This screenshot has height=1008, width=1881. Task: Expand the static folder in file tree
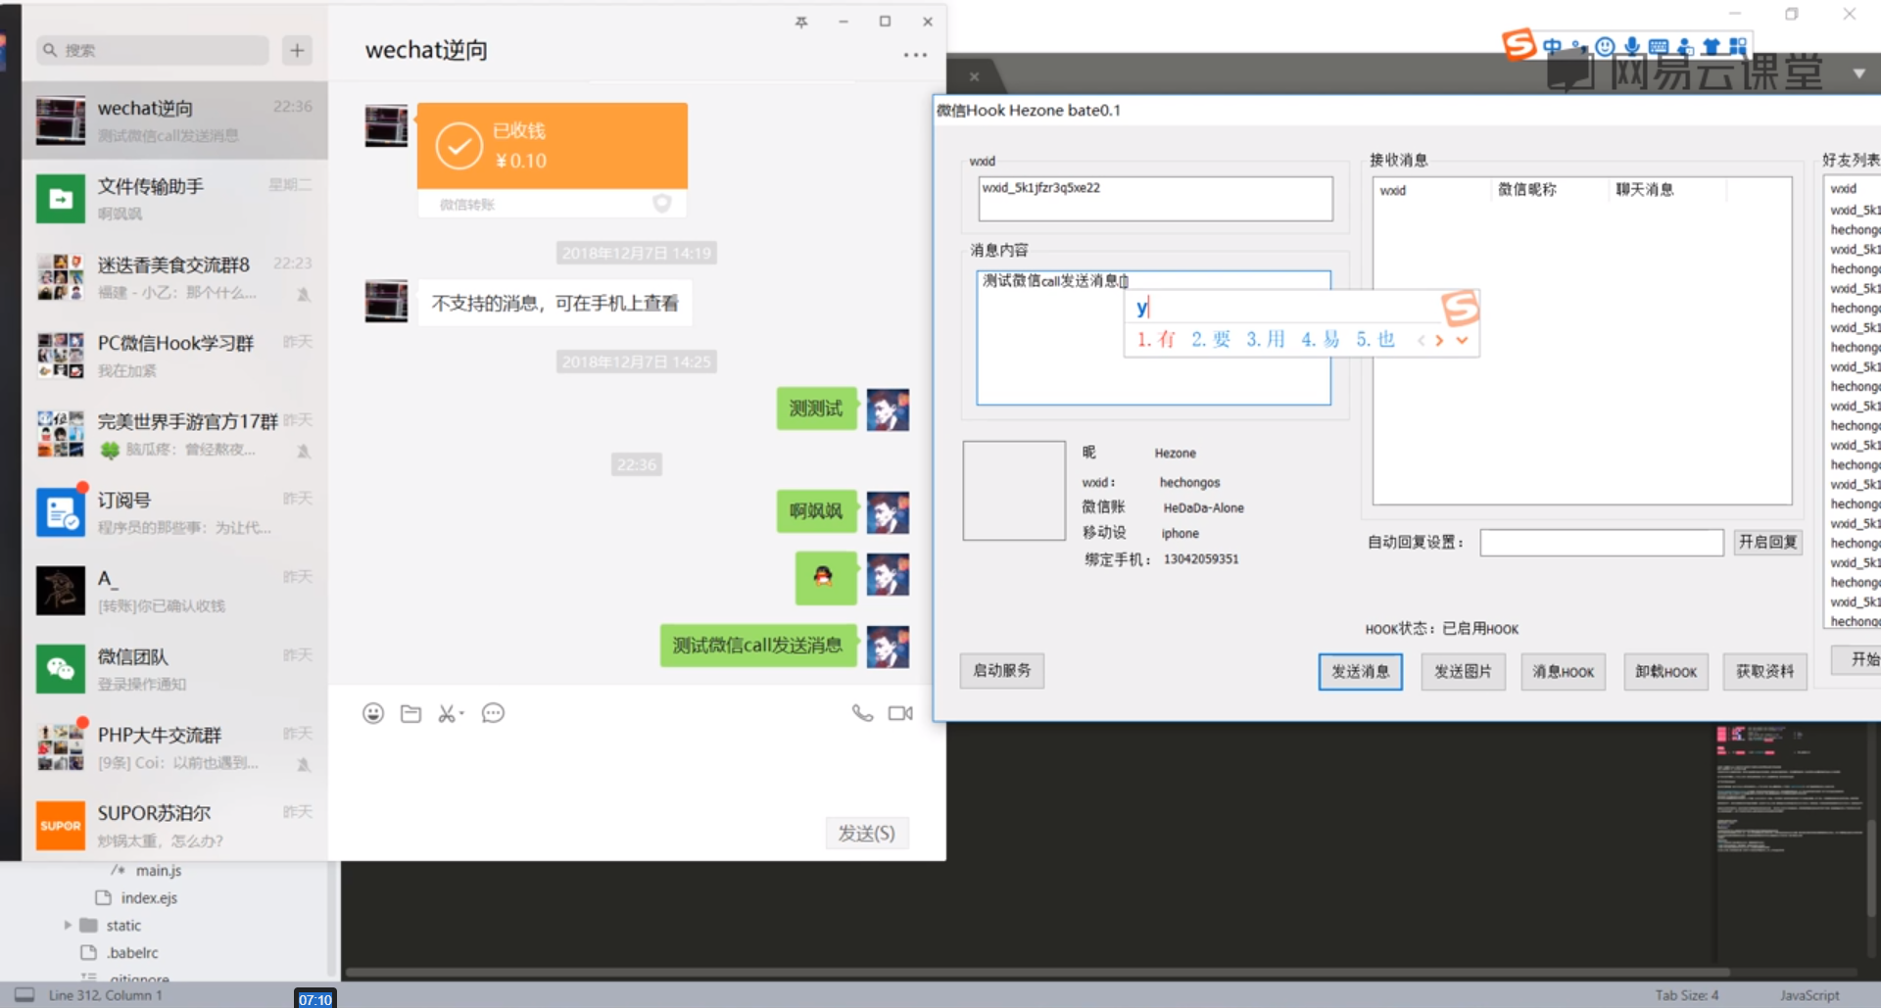coord(68,925)
